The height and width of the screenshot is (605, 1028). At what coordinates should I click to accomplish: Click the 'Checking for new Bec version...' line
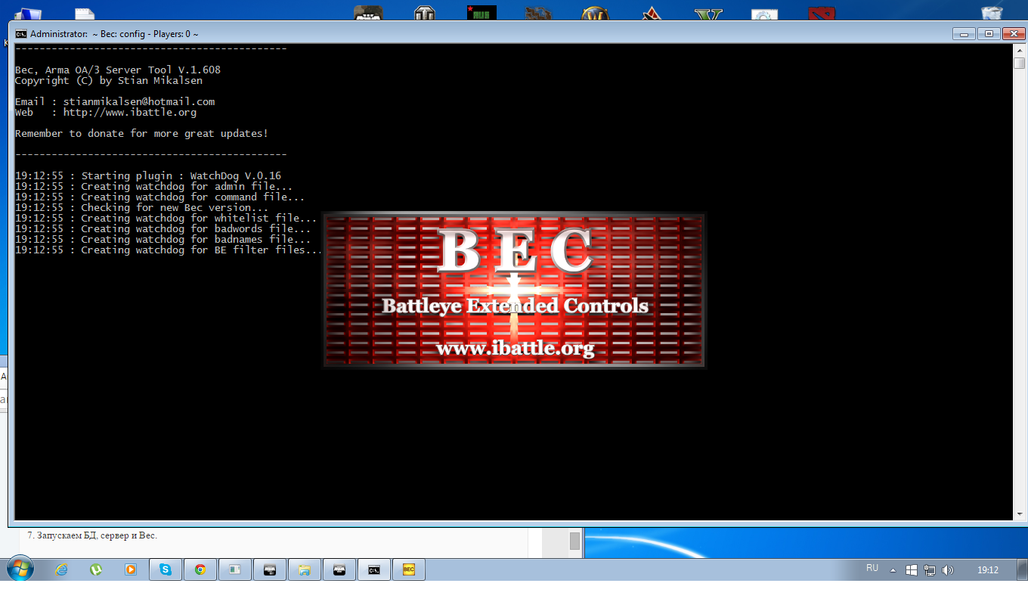click(142, 207)
